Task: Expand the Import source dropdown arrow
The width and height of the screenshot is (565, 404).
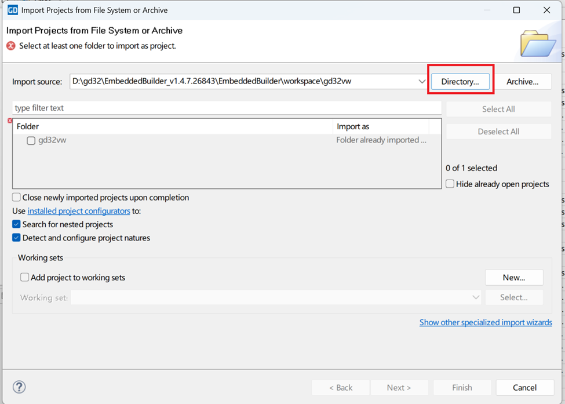Action: pos(422,82)
